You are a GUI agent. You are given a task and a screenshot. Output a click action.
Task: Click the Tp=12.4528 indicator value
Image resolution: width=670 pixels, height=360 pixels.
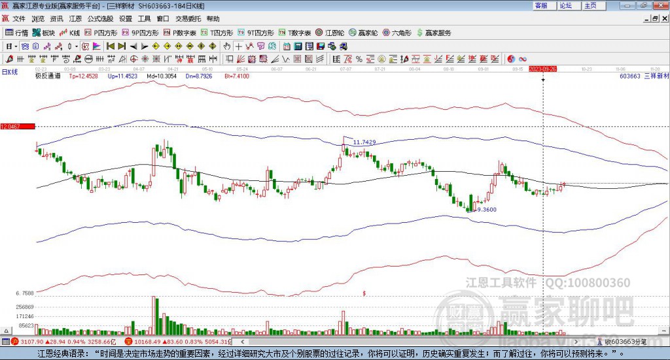(83, 76)
